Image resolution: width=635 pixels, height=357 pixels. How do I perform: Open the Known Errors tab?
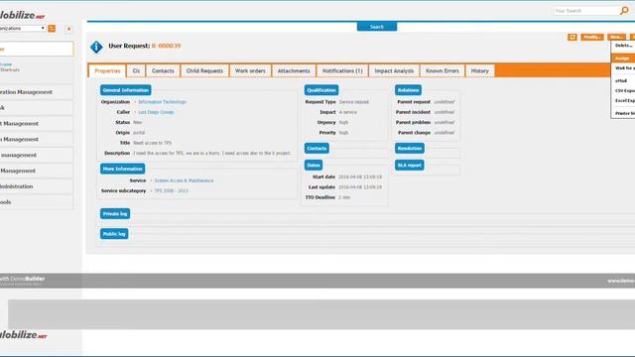tap(443, 70)
